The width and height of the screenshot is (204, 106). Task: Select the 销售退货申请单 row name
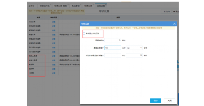click(35, 39)
